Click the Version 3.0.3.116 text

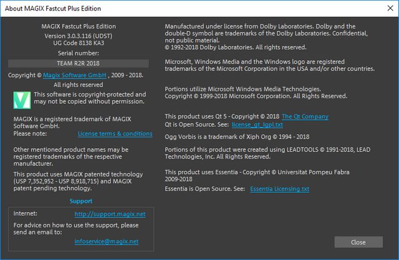pos(78,36)
